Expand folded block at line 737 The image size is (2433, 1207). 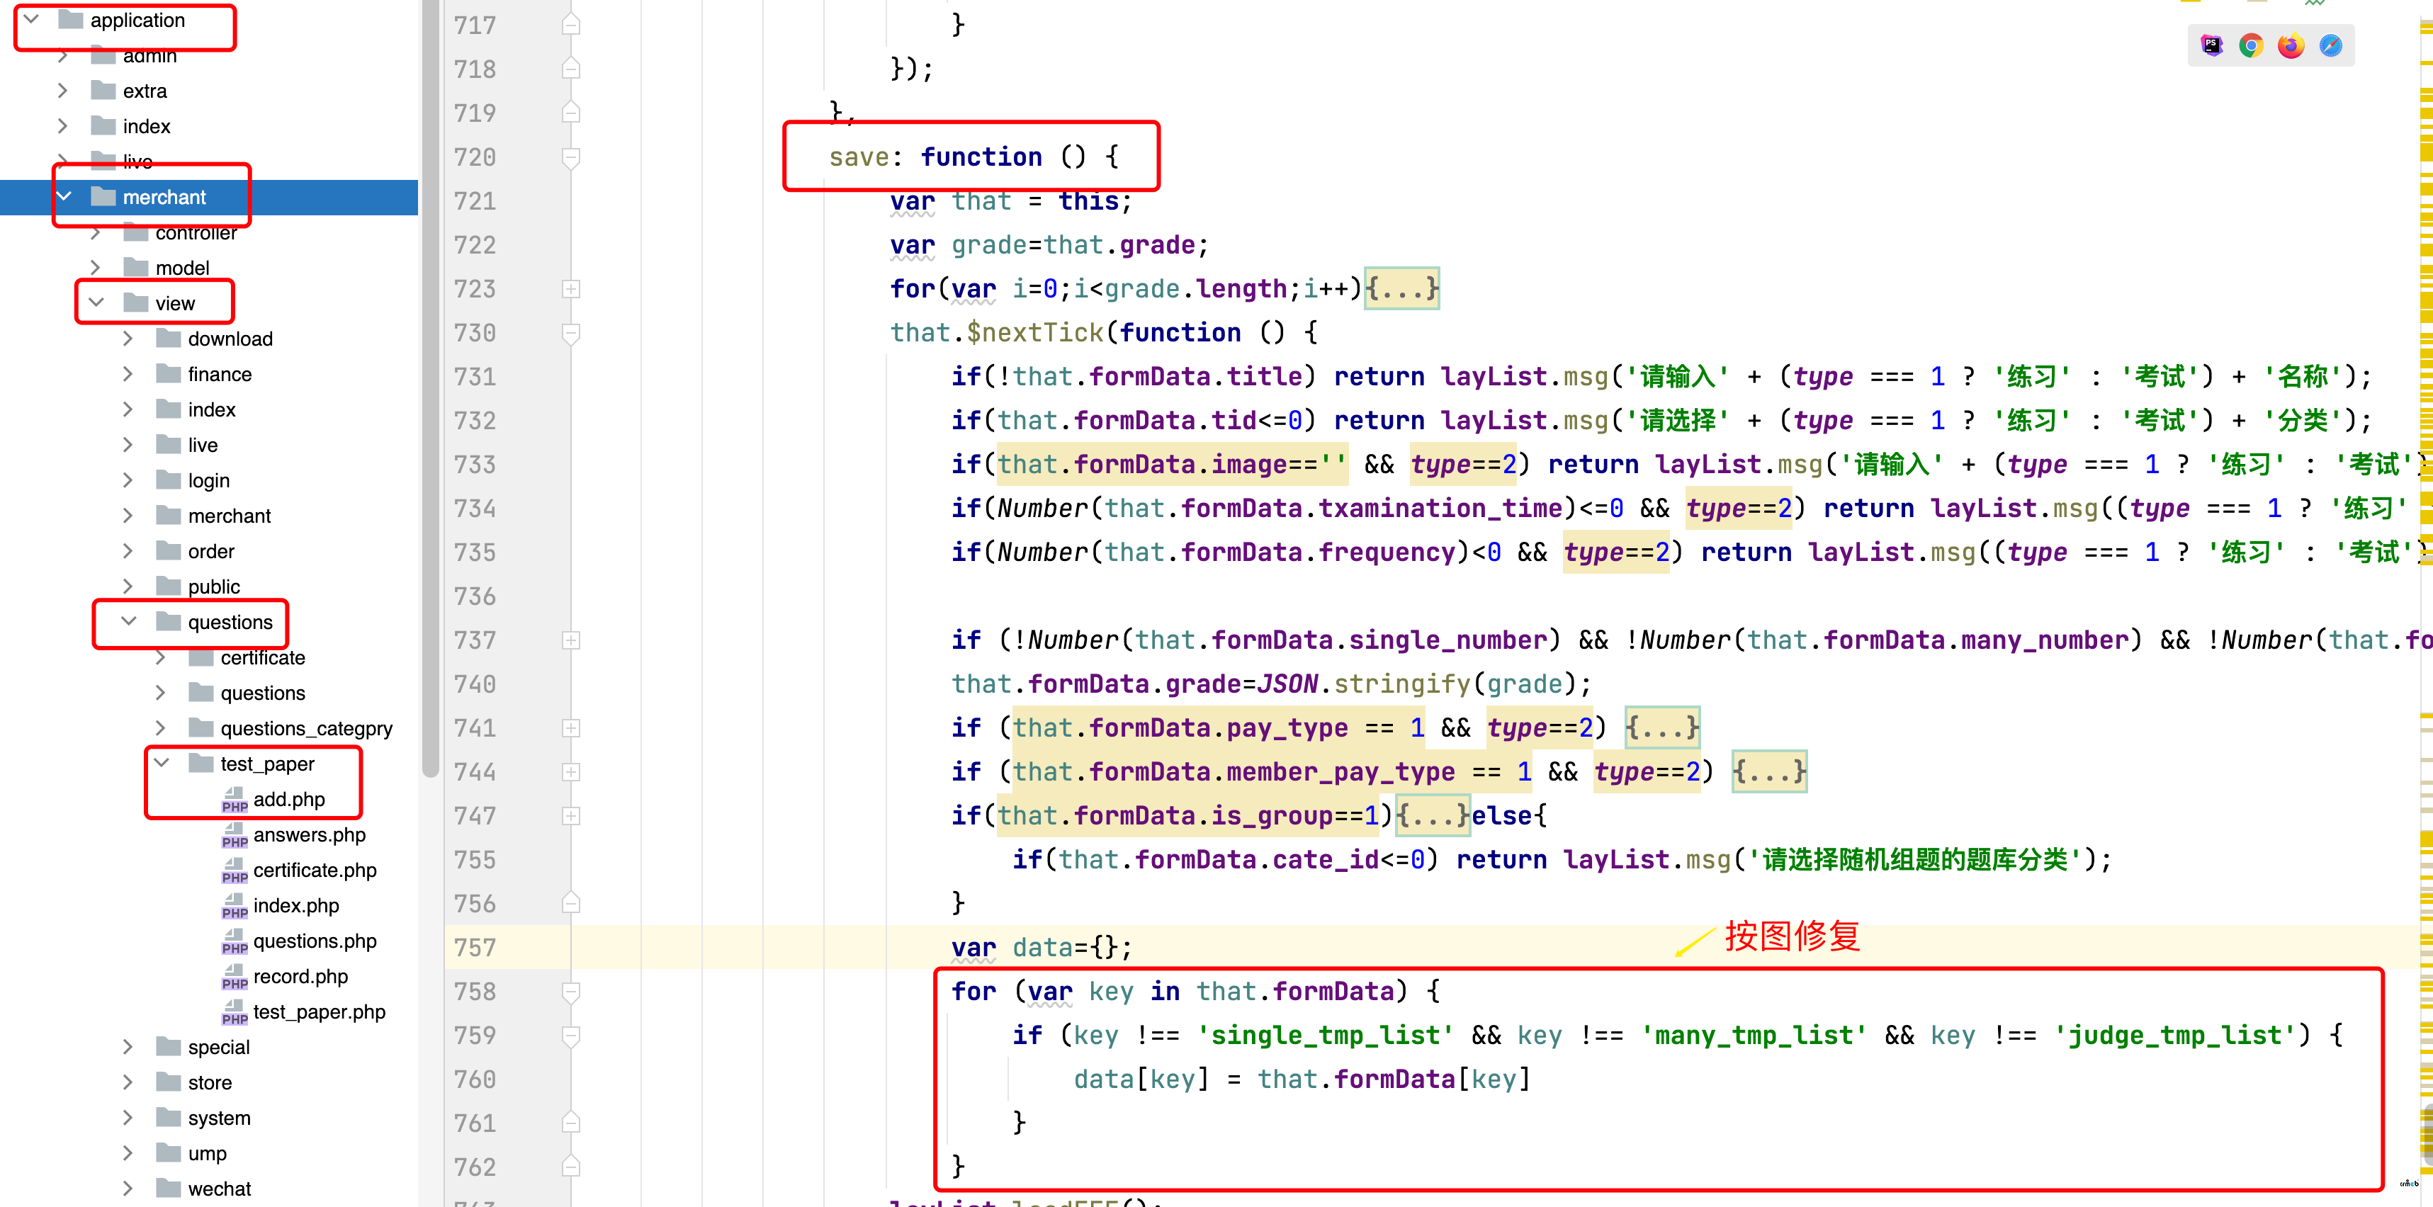coord(572,640)
